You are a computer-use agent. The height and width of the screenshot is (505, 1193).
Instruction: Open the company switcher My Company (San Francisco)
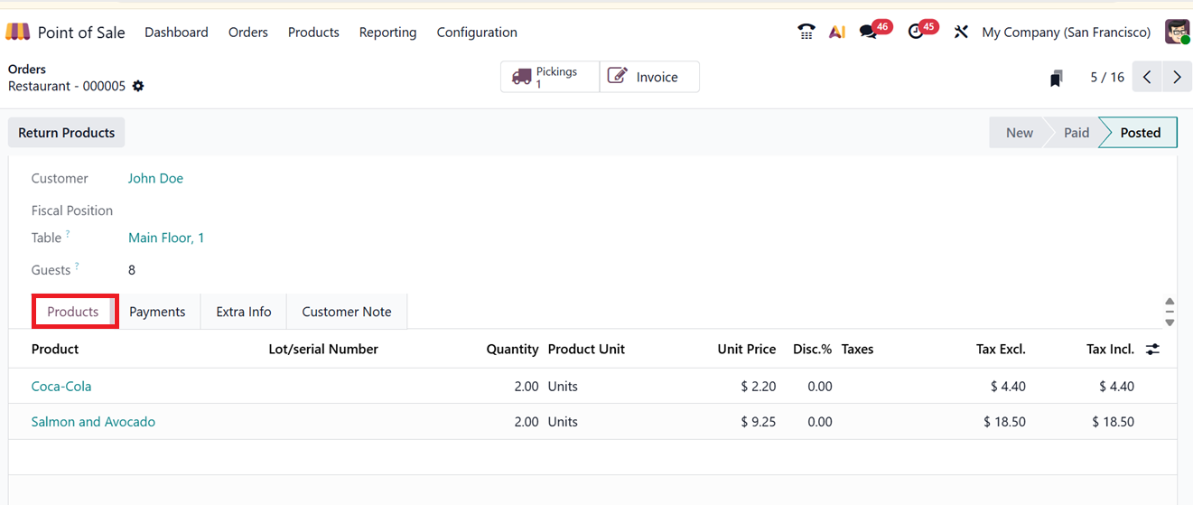tap(1066, 32)
